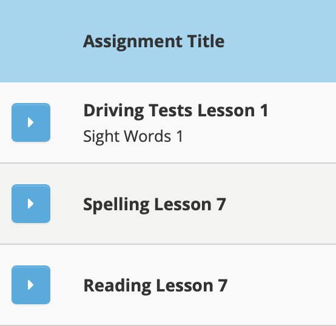Launch Spelling Lesson 7 with its play button
The image size is (336, 326).
pos(31,204)
